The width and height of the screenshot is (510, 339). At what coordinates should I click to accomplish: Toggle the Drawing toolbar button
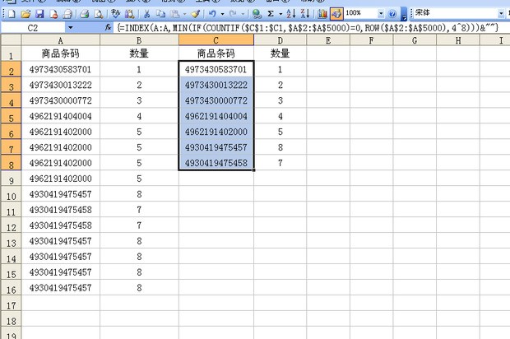(336, 14)
